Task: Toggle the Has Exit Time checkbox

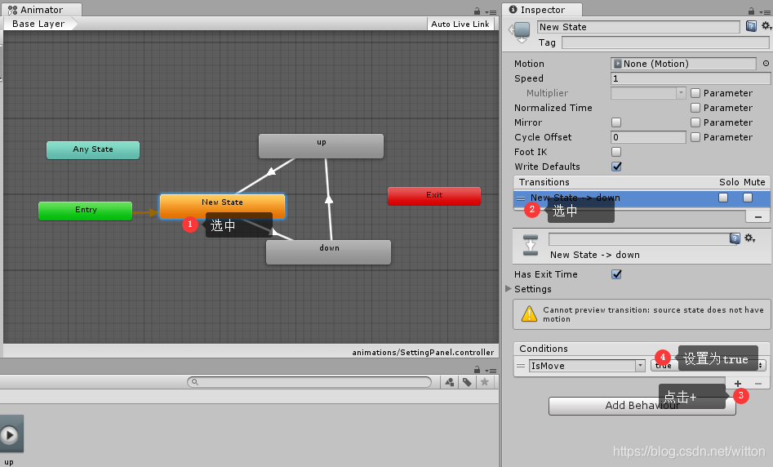Action: pos(616,274)
